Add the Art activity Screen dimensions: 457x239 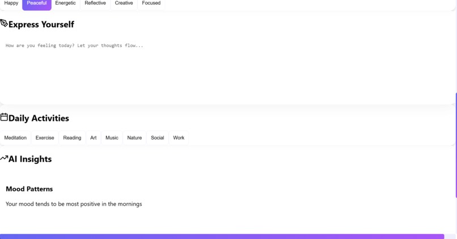pos(93,138)
